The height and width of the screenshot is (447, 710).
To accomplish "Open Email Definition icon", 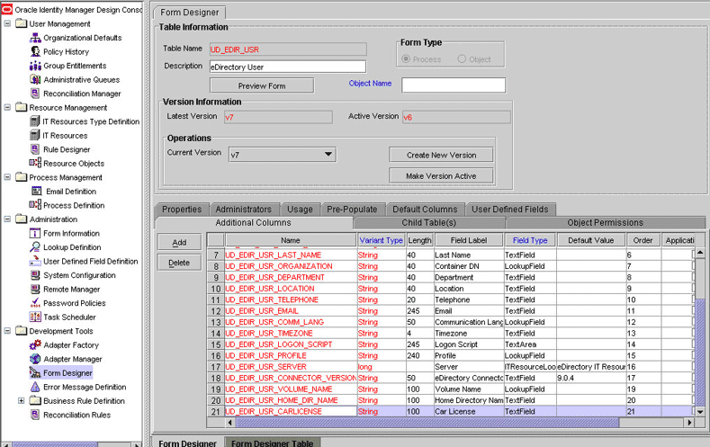I will pyautogui.click(x=37, y=191).
